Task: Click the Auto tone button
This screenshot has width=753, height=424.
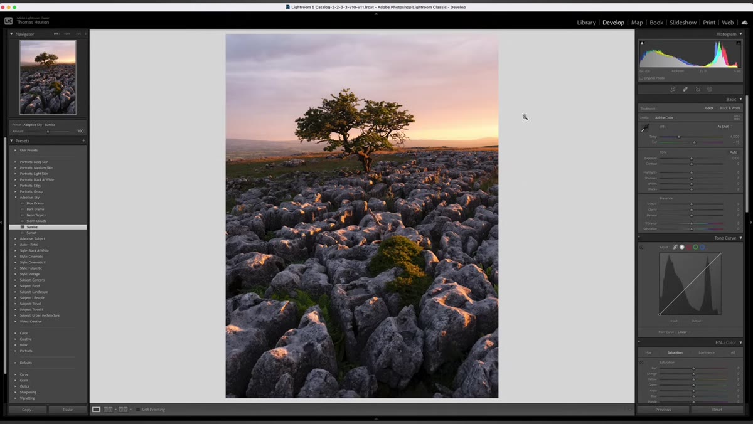Action: 733,152
